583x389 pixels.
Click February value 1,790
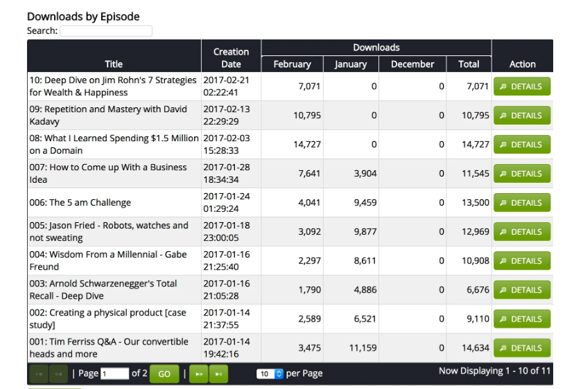pyautogui.click(x=309, y=290)
